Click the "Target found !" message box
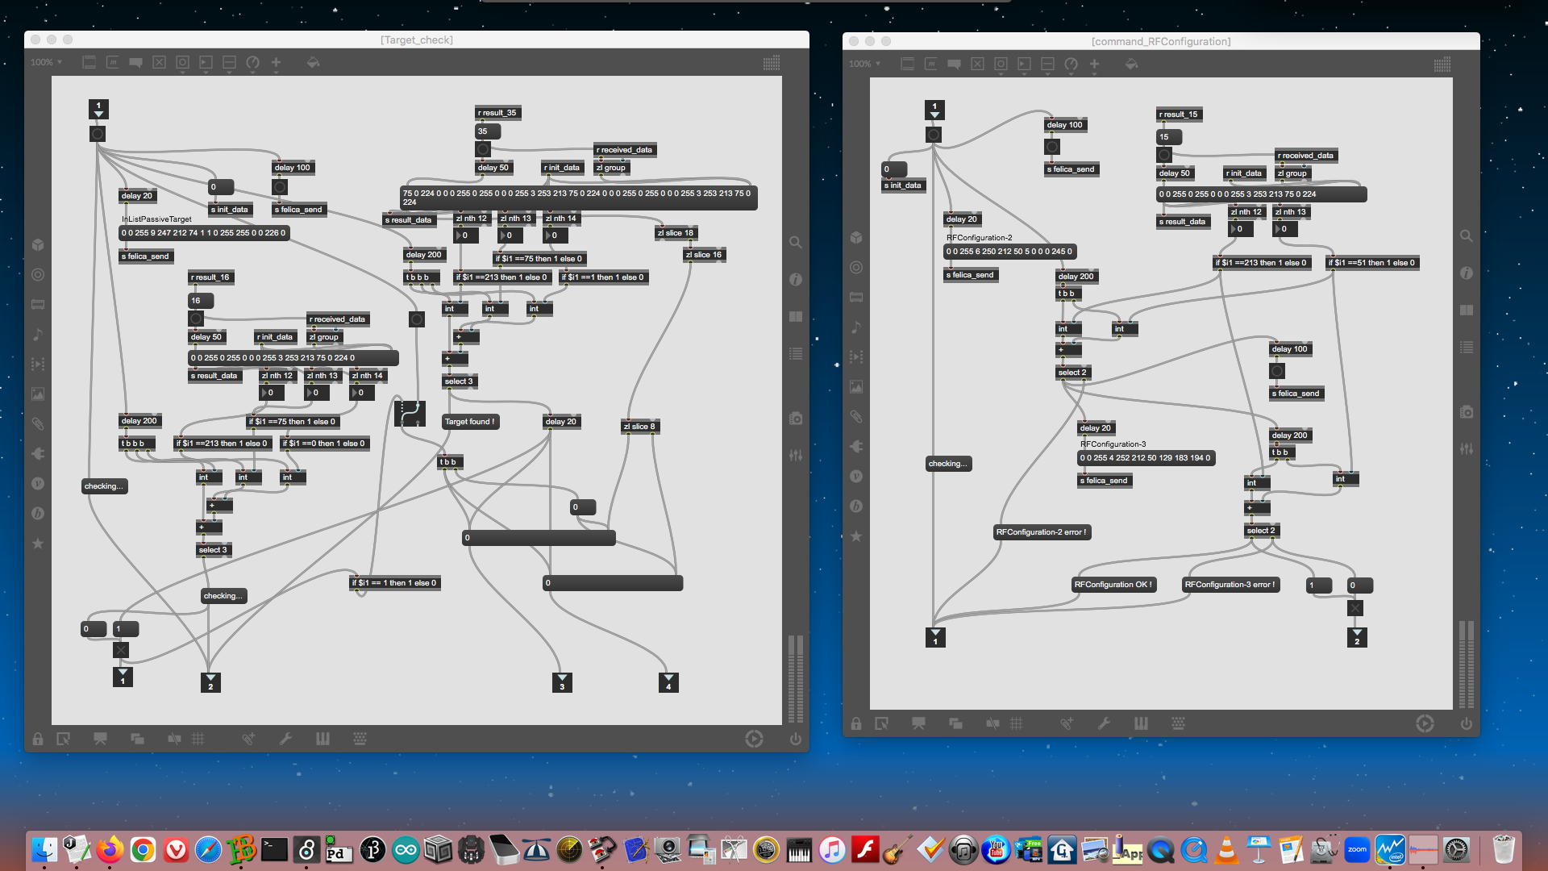Screen dimensions: 1548x871 coord(469,422)
